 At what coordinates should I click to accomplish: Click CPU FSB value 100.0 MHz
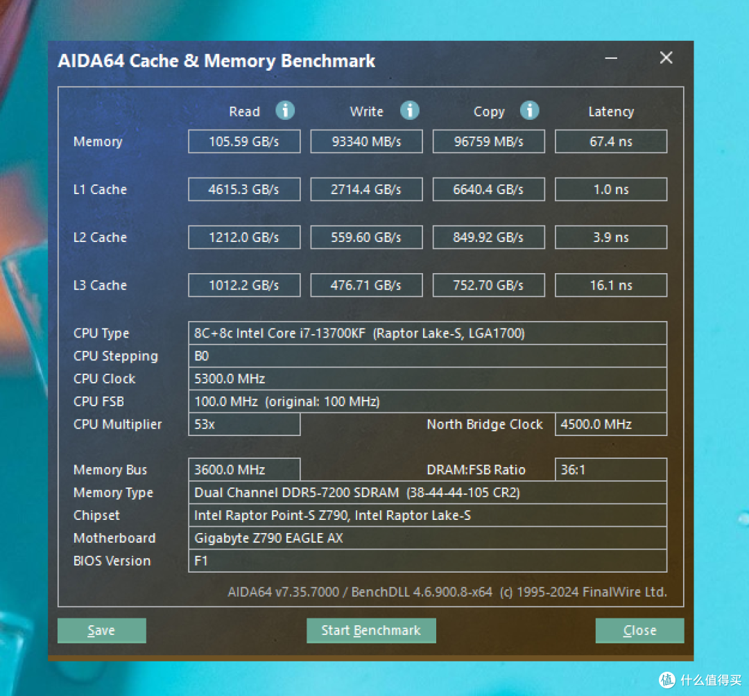[427, 401]
